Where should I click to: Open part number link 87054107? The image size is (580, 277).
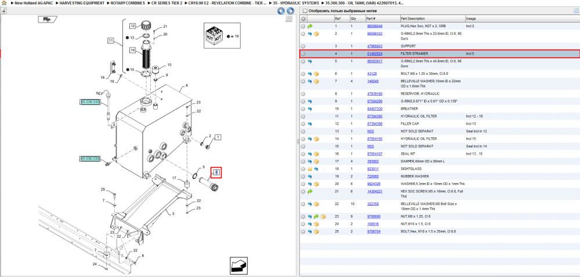point(374,154)
